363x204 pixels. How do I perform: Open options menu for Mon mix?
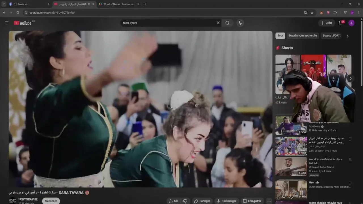pyautogui.click(x=350, y=183)
